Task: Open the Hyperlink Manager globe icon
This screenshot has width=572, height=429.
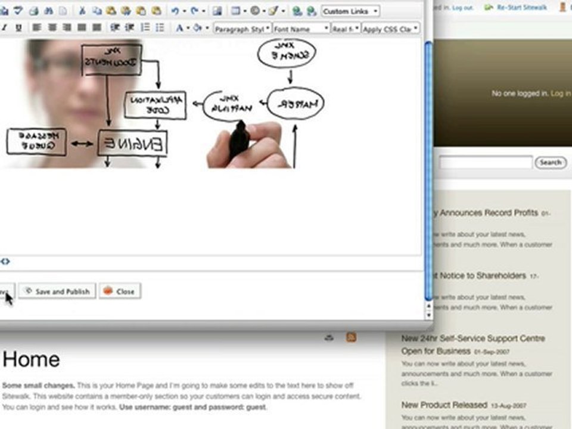Action: click(297, 11)
